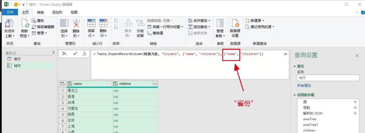Expand the children column with its expand icon
365x133 pixels.
point(155,84)
